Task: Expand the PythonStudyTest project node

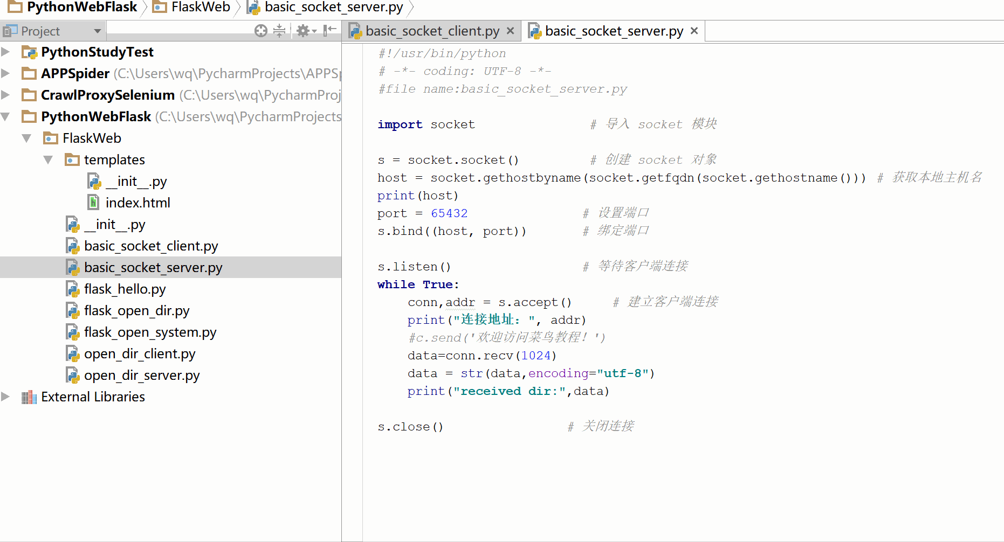Action: (5, 52)
